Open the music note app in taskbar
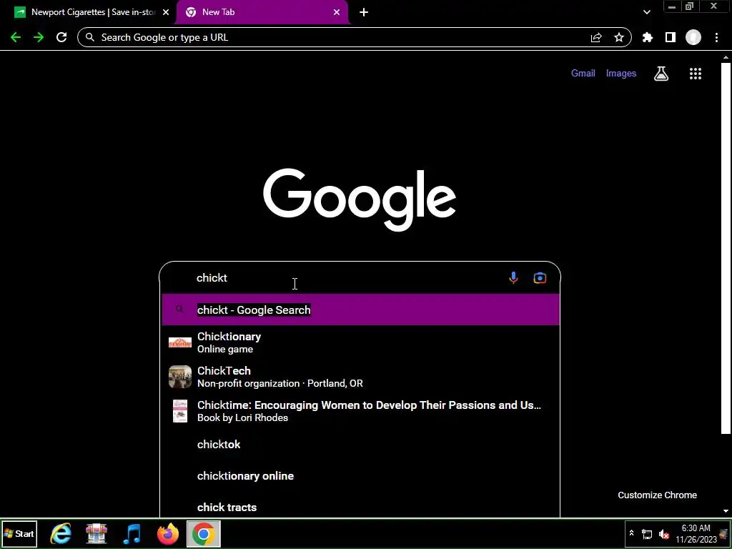This screenshot has height=549, width=732. [x=132, y=533]
